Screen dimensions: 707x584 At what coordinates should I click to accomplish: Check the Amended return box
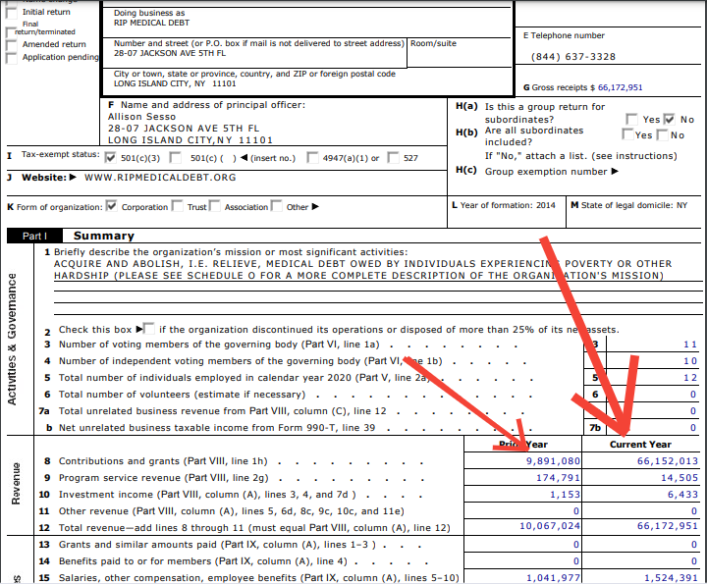click(11, 45)
